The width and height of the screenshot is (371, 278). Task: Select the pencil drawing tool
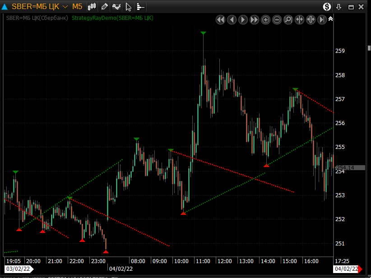(x=104, y=7)
